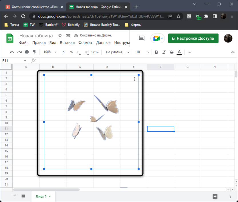Add a new sheet with plus button

(x=15, y=196)
